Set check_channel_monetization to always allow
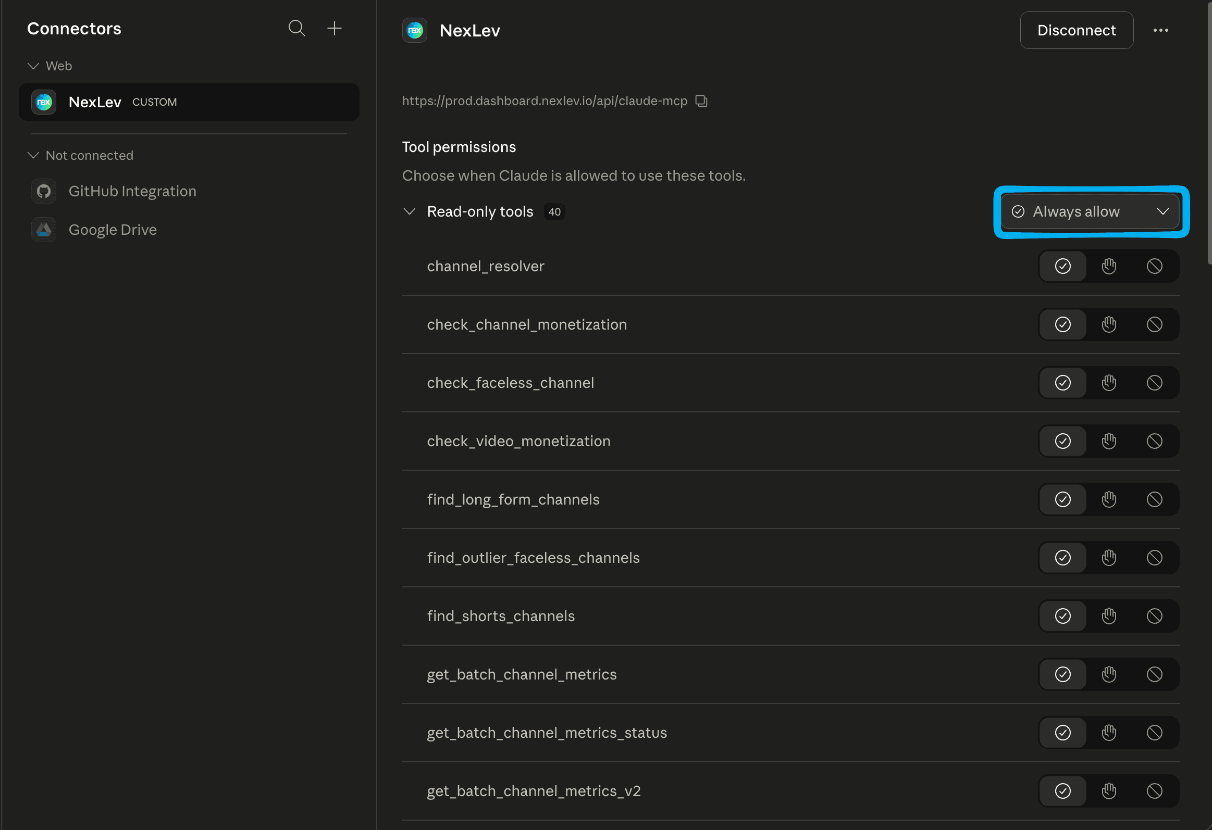This screenshot has width=1212, height=830. point(1063,324)
